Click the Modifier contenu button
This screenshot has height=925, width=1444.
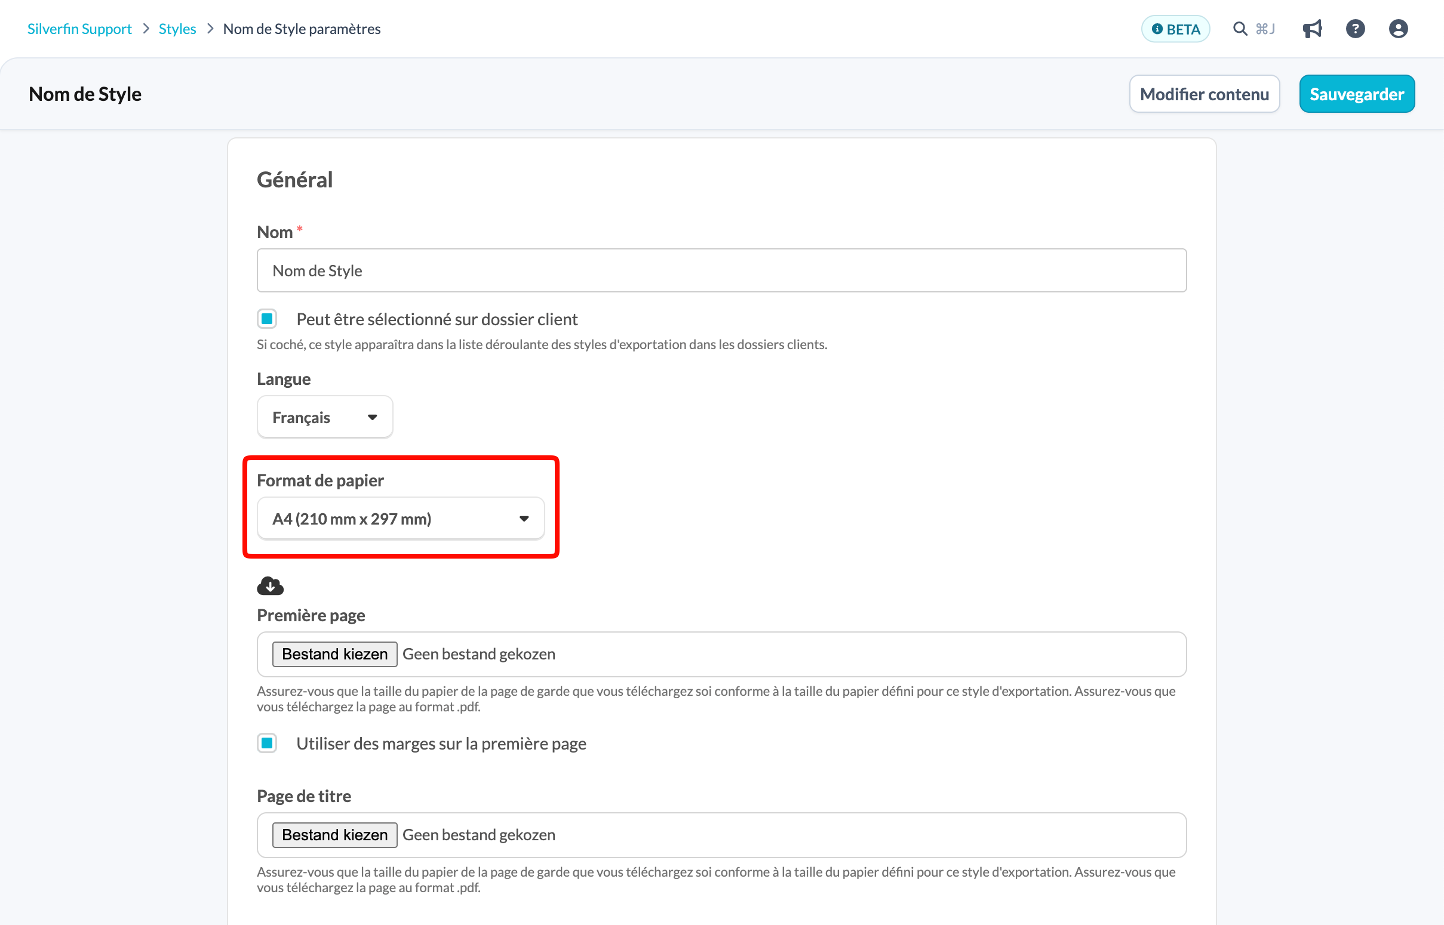pyautogui.click(x=1205, y=94)
